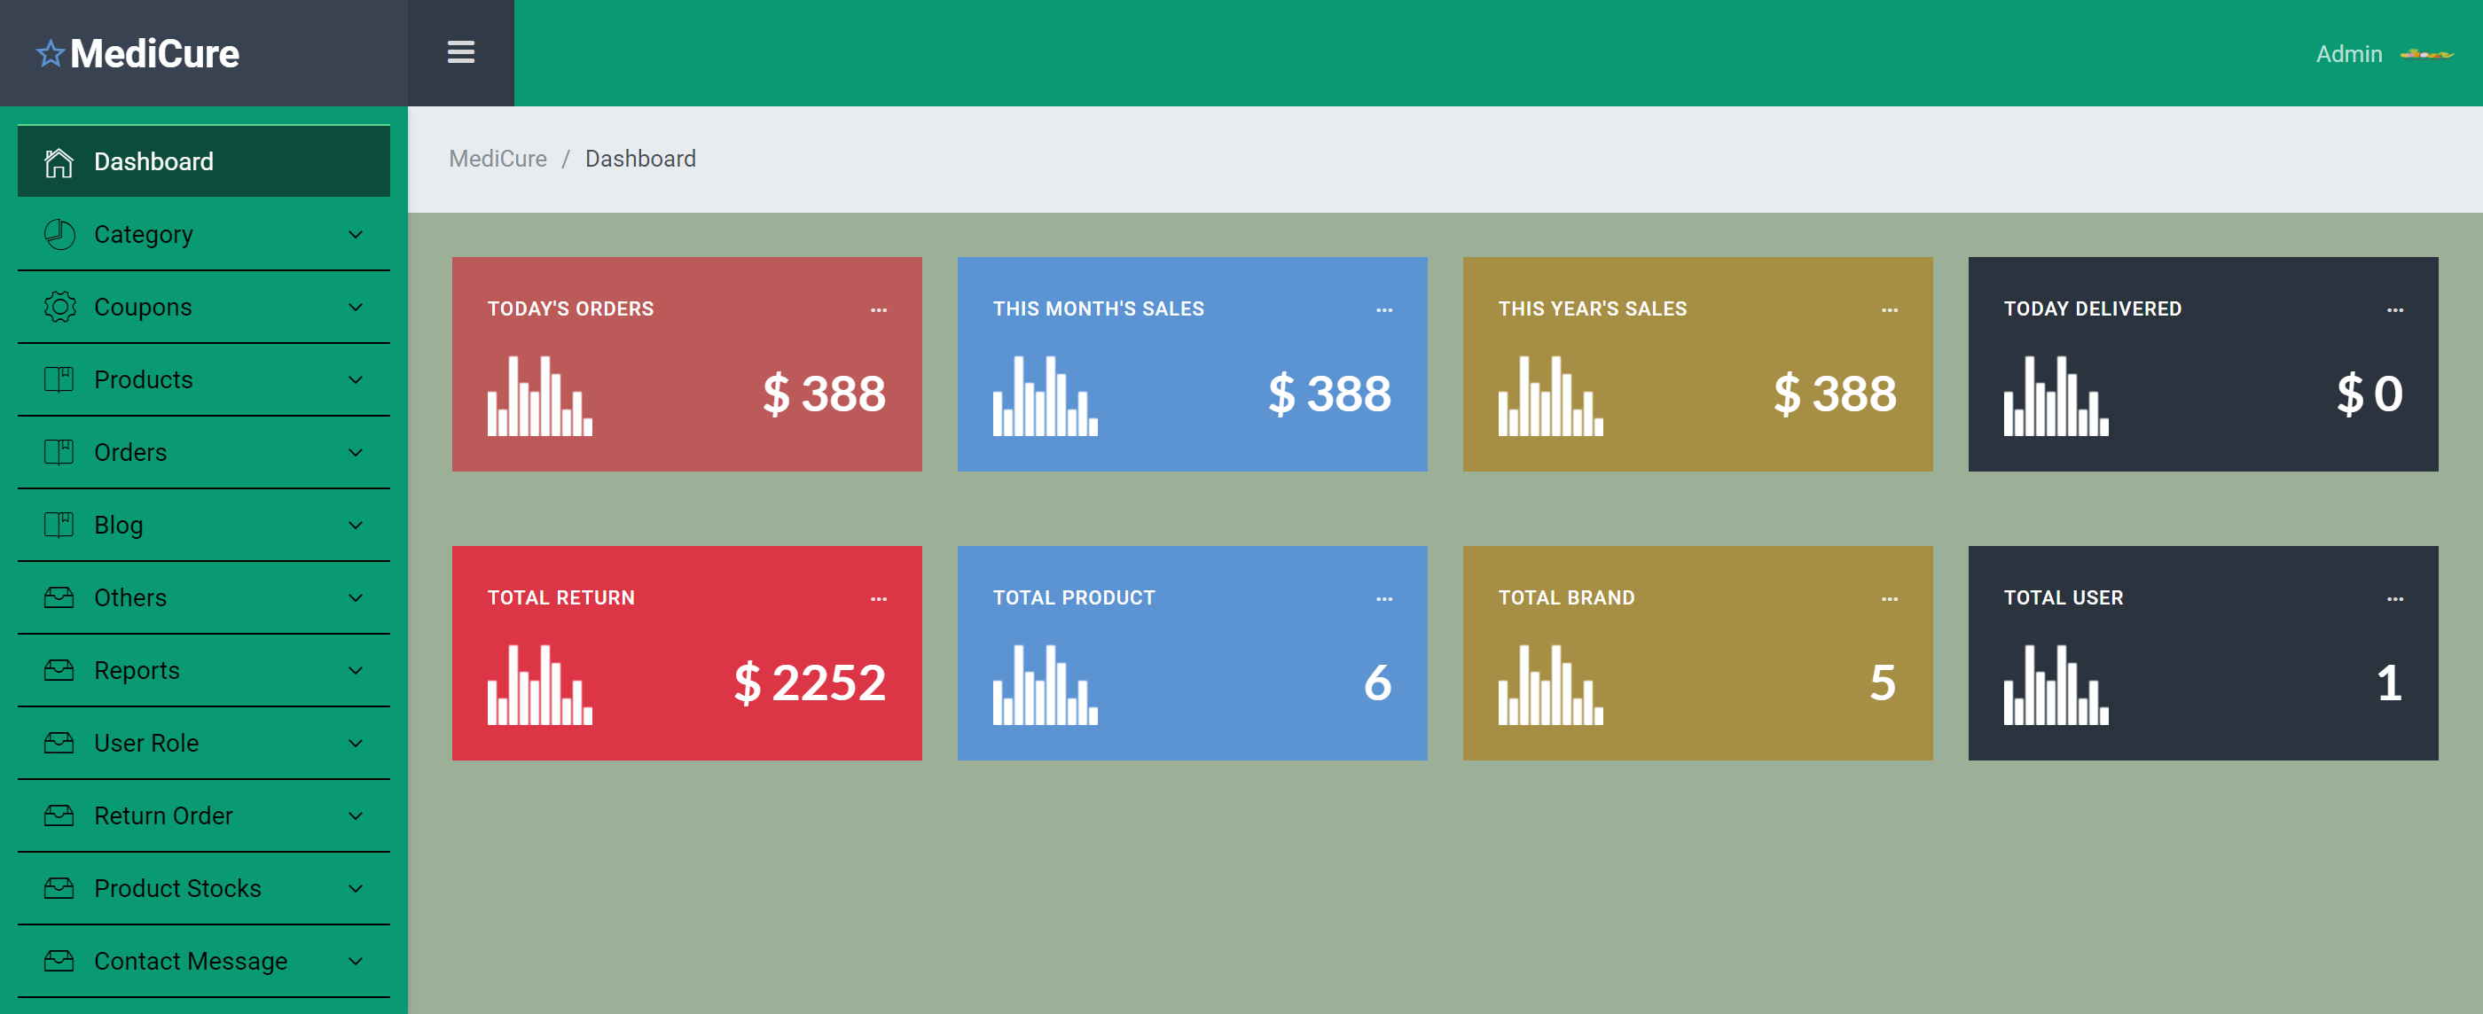This screenshot has width=2483, height=1014.
Task: Expand the Blog menu chevron
Action: point(356,526)
